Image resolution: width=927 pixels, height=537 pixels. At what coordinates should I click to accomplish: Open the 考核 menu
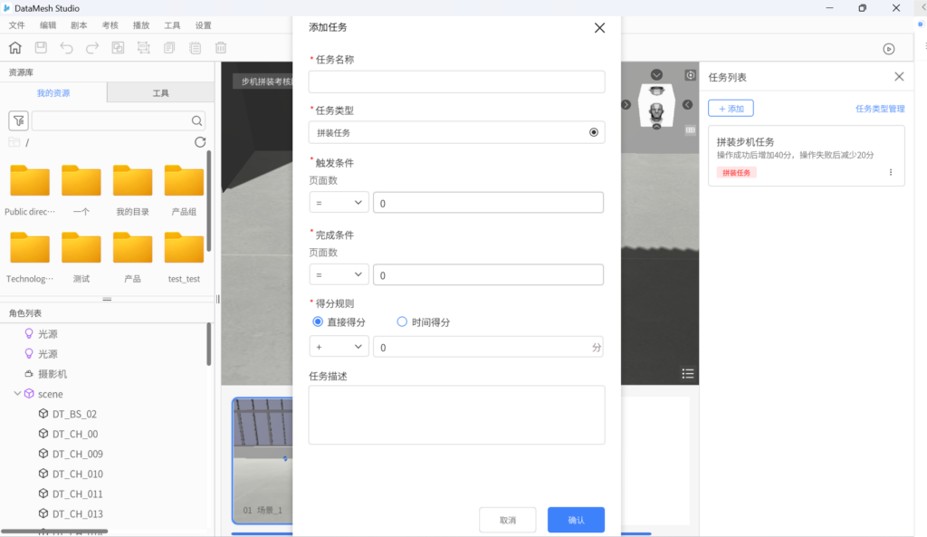(x=110, y=25)
